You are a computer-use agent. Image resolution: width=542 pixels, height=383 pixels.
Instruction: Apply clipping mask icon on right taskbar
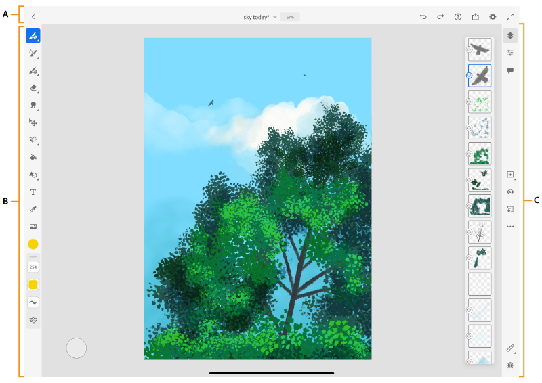(510, 209)
